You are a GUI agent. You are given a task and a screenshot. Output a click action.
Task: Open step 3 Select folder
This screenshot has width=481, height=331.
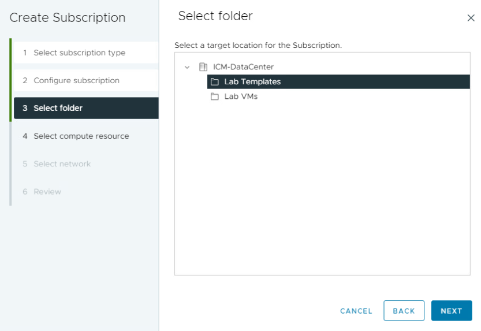(x=86, y=108)
